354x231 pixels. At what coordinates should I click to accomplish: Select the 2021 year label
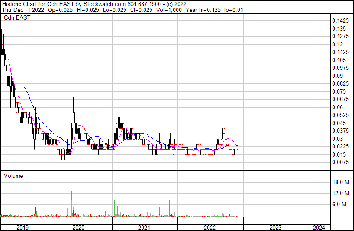(144, 228)
